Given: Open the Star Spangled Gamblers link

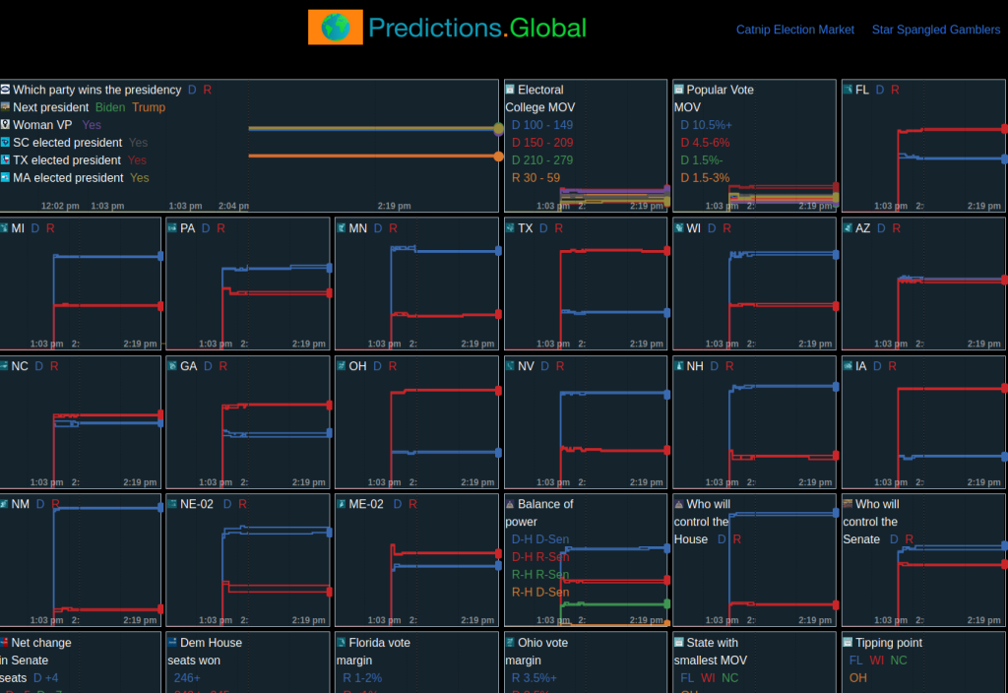Looking at the screenshot, I should [935, 30].
